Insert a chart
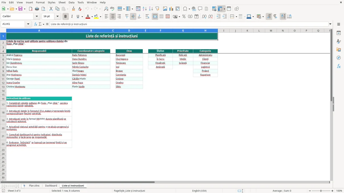Screen dimensions: 344x193 point(171,9)
